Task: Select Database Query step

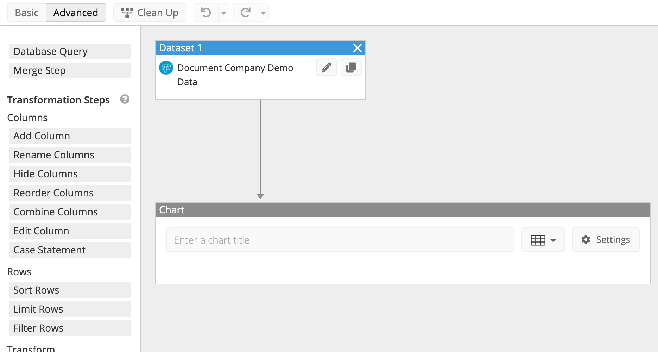Action: pos(70,51)
